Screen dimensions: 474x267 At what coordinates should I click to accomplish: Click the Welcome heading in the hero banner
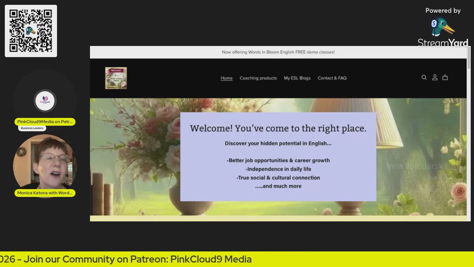click(x=278, y=128)
